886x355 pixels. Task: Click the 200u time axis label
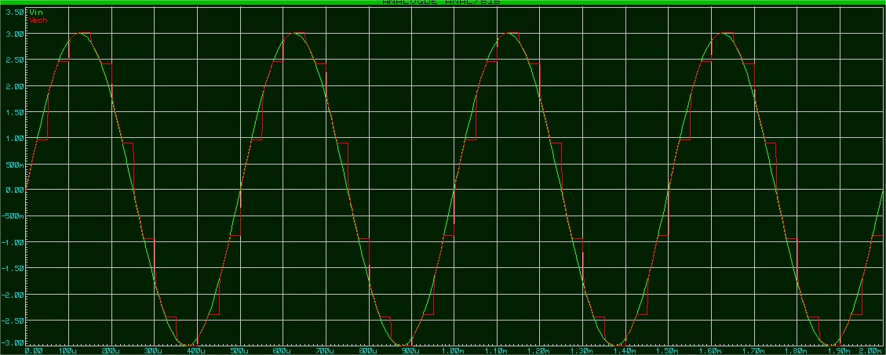tap(111, 350)
